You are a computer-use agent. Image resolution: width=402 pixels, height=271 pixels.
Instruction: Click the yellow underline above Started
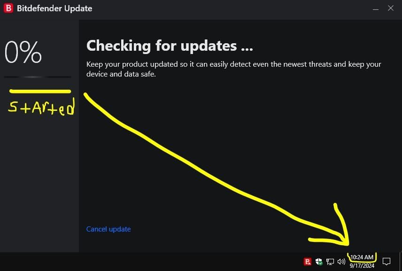pyautogui.click(x=40, y=91)
